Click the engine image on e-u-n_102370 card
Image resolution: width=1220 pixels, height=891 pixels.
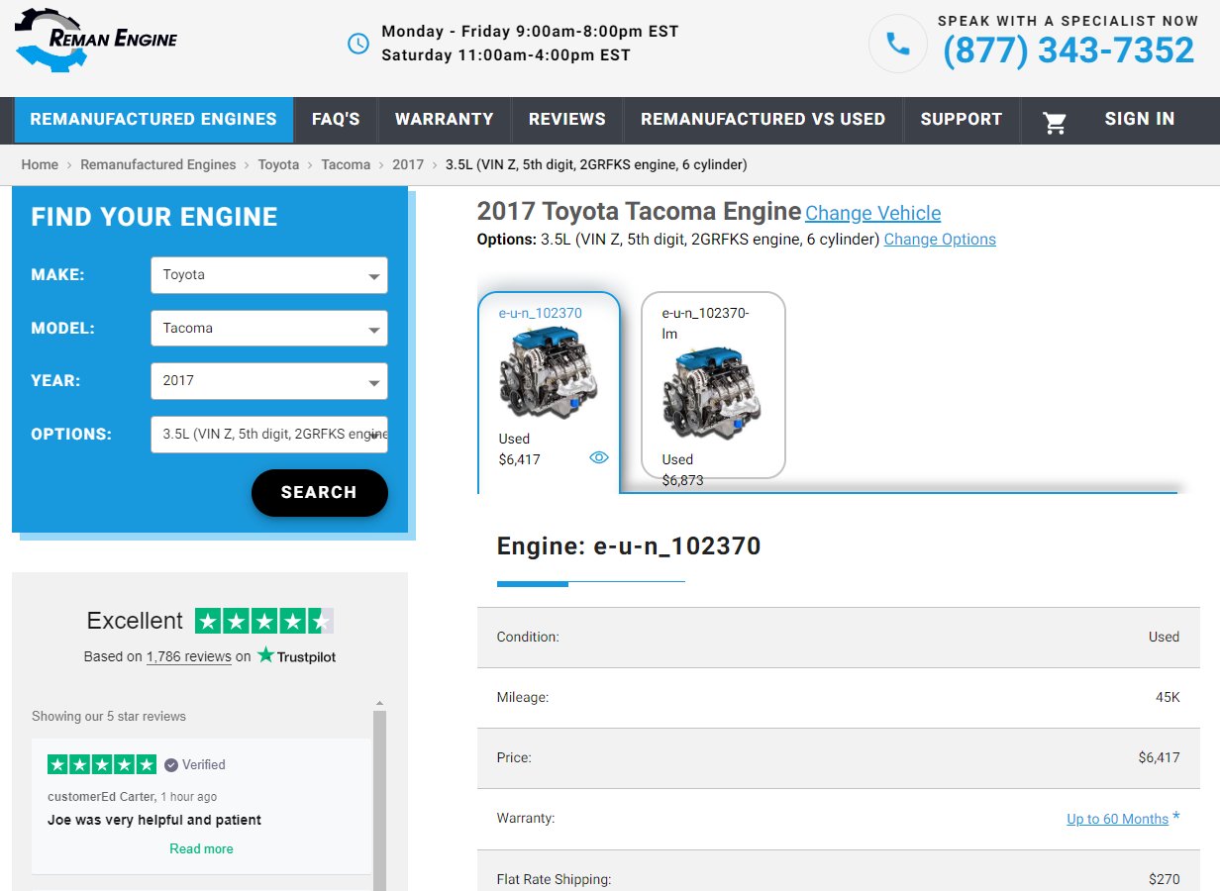[549, 374]
